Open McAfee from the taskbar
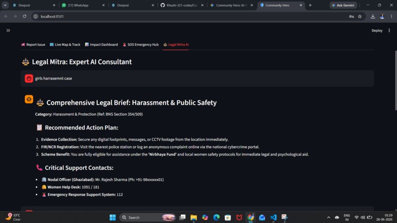This screenshot has height=223, width=397. [239, 218]
